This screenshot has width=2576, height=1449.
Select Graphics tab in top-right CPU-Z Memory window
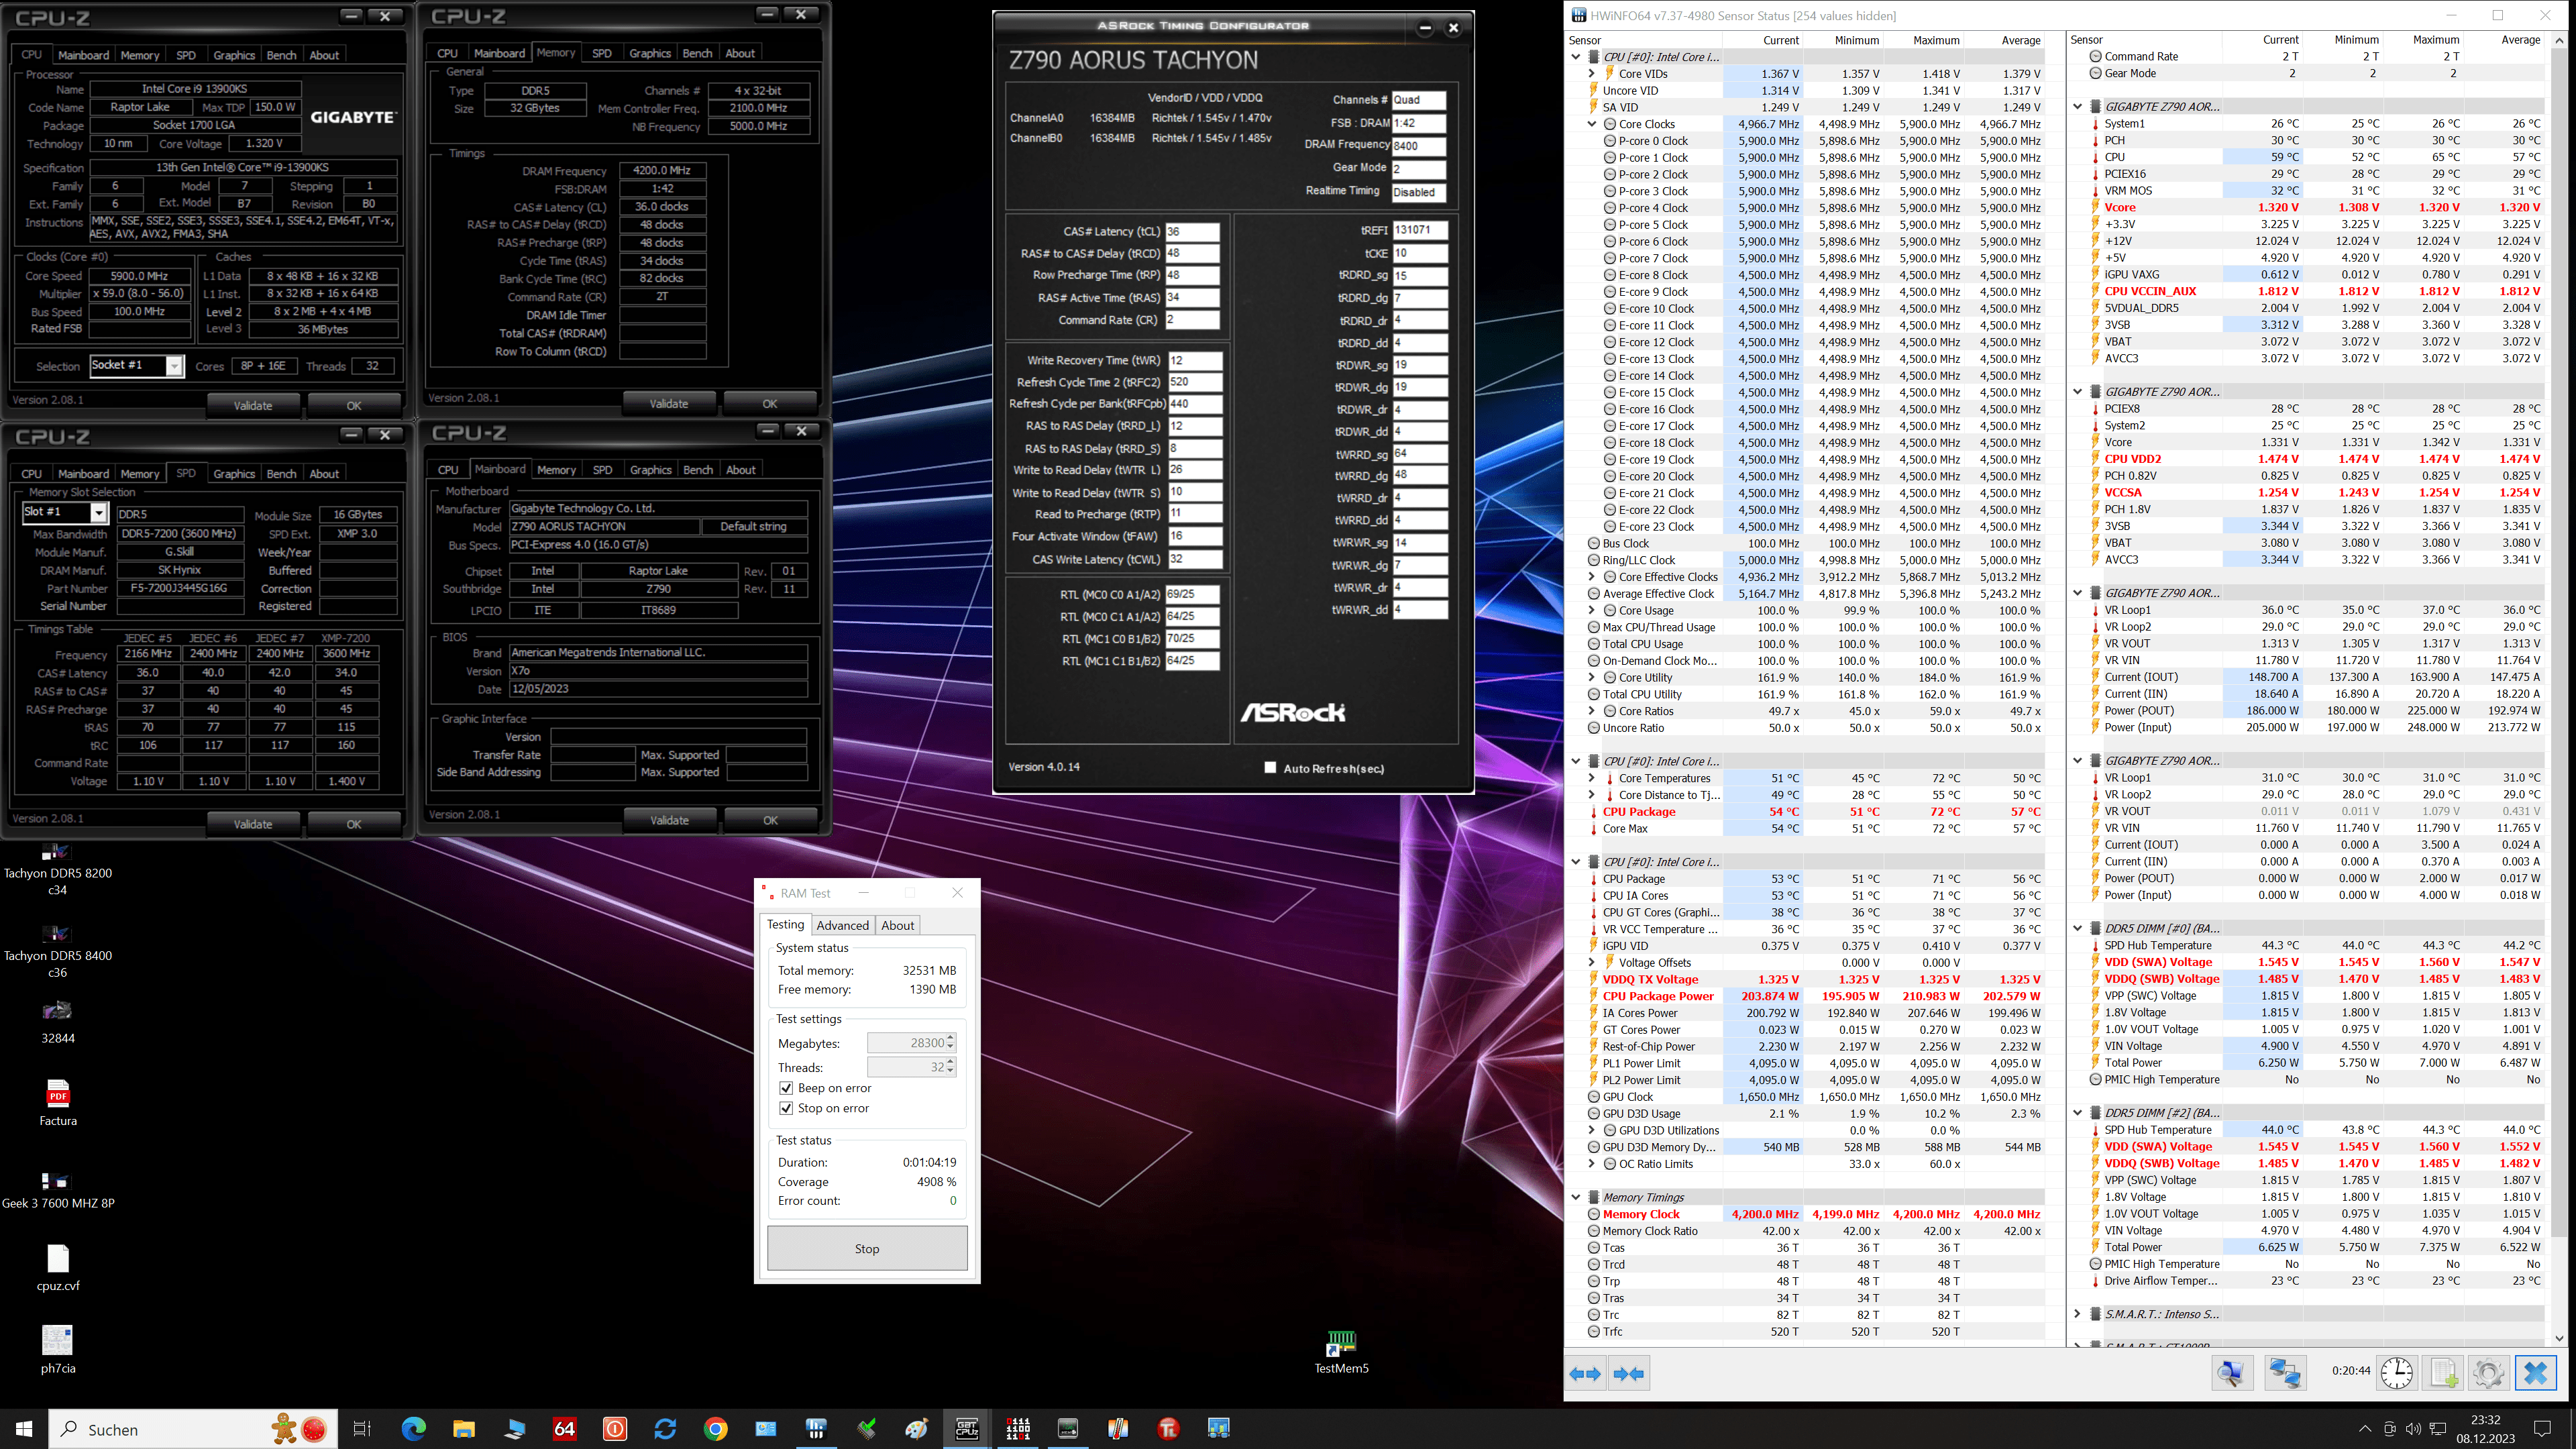point(650,53)
